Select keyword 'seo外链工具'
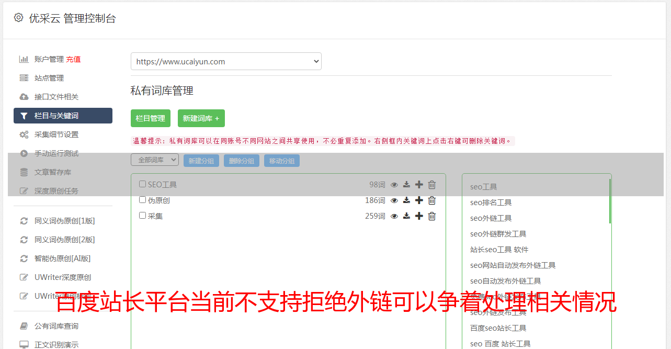 pyautogui.click(x=491, y=218)
